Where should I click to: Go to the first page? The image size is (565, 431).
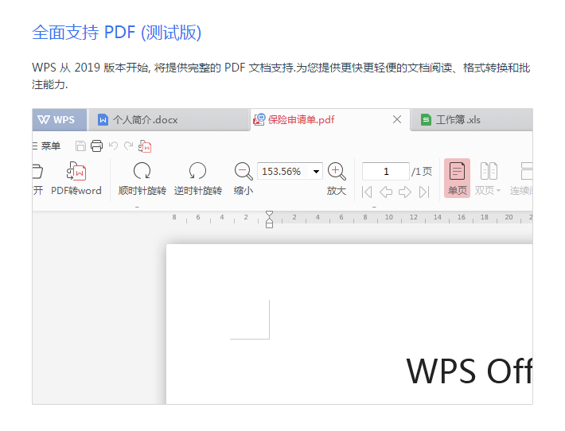coord(367,192)
